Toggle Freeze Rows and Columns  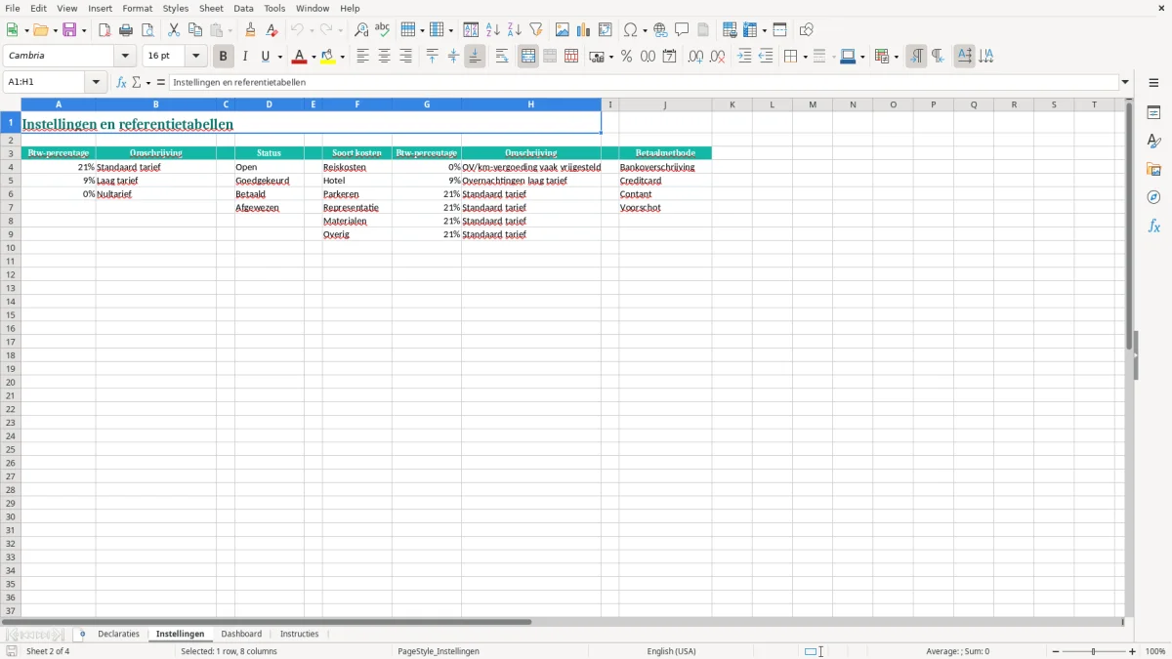pos(750,30)
